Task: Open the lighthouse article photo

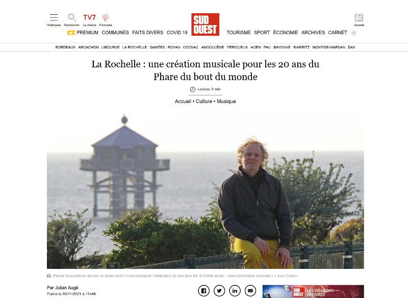Action: tap(206, 189)
